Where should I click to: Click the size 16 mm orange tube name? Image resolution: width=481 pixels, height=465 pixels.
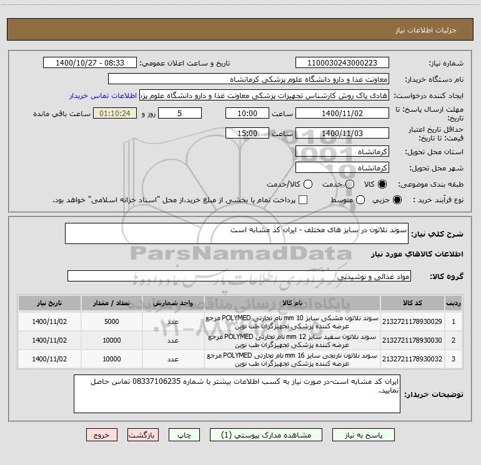(x=292, y=360)
